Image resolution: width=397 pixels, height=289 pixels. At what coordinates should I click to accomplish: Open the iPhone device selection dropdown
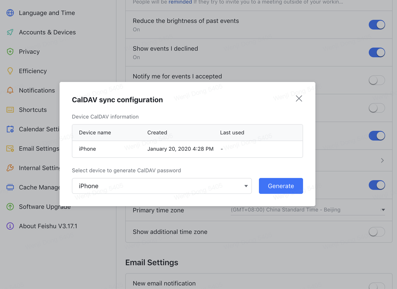[162, 186]
